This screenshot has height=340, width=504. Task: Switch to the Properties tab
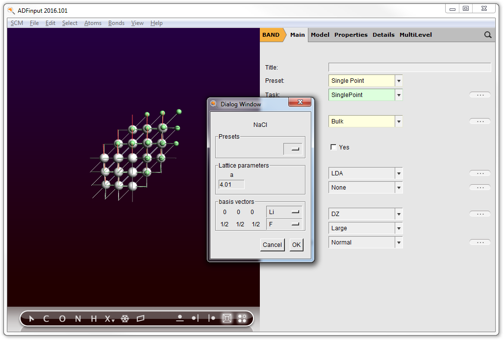coord(351,35)
